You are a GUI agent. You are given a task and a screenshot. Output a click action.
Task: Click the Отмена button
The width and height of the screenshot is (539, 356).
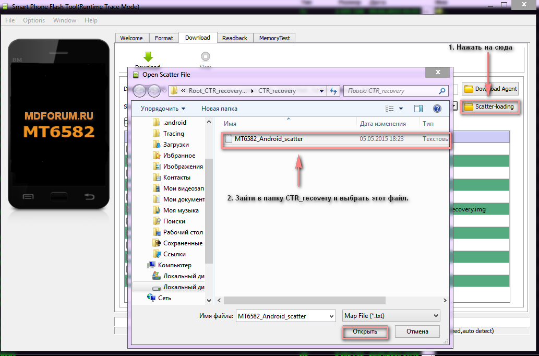(417, 331)
